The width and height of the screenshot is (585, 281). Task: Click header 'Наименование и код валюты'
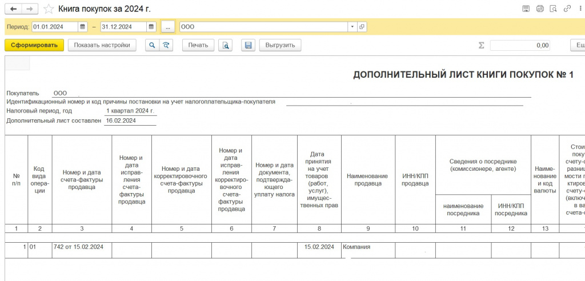pos(545,180)
